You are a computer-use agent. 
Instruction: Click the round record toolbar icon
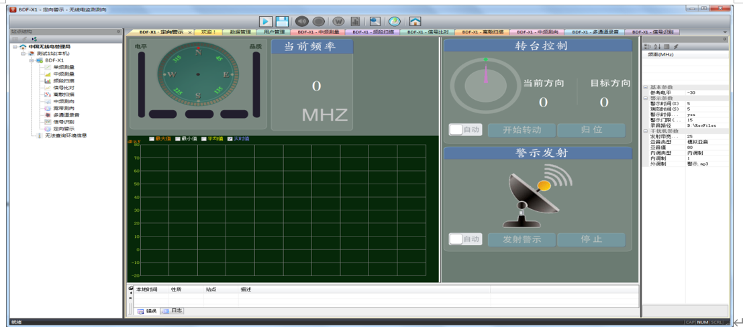coord(319,21)
